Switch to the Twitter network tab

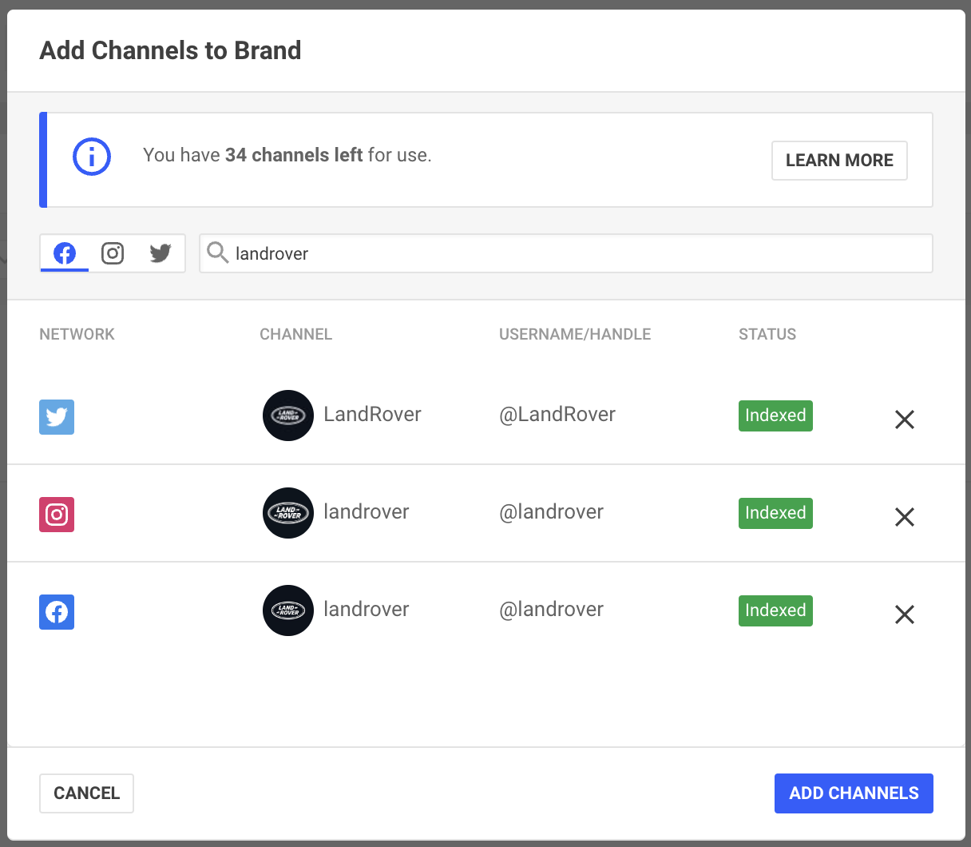click(161, 253)
